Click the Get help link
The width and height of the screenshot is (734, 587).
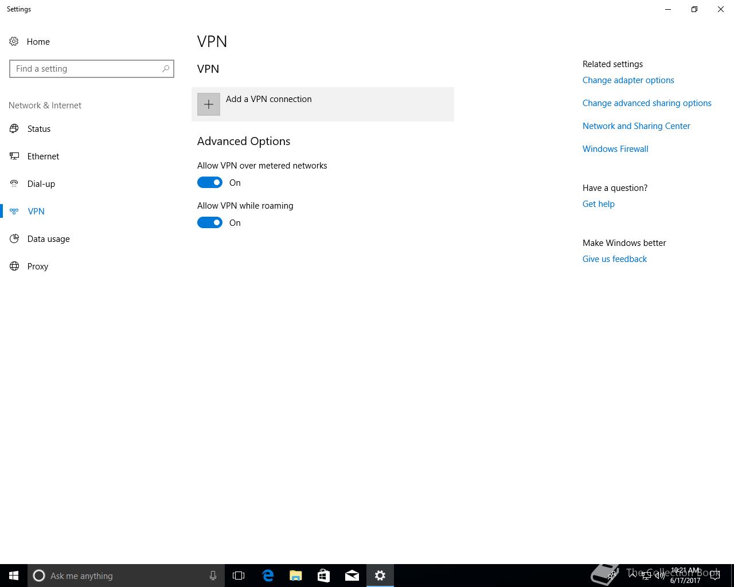tap(598, 204)
